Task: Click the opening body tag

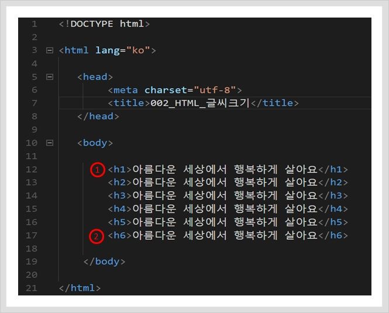Action: point(95,143)
